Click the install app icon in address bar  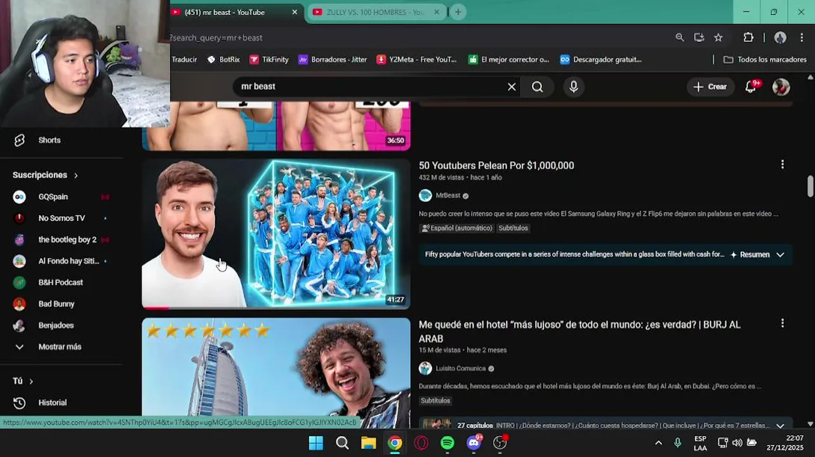(x=699, y=37)
